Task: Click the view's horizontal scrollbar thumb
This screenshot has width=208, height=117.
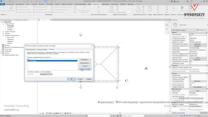Action: point(120,113)
